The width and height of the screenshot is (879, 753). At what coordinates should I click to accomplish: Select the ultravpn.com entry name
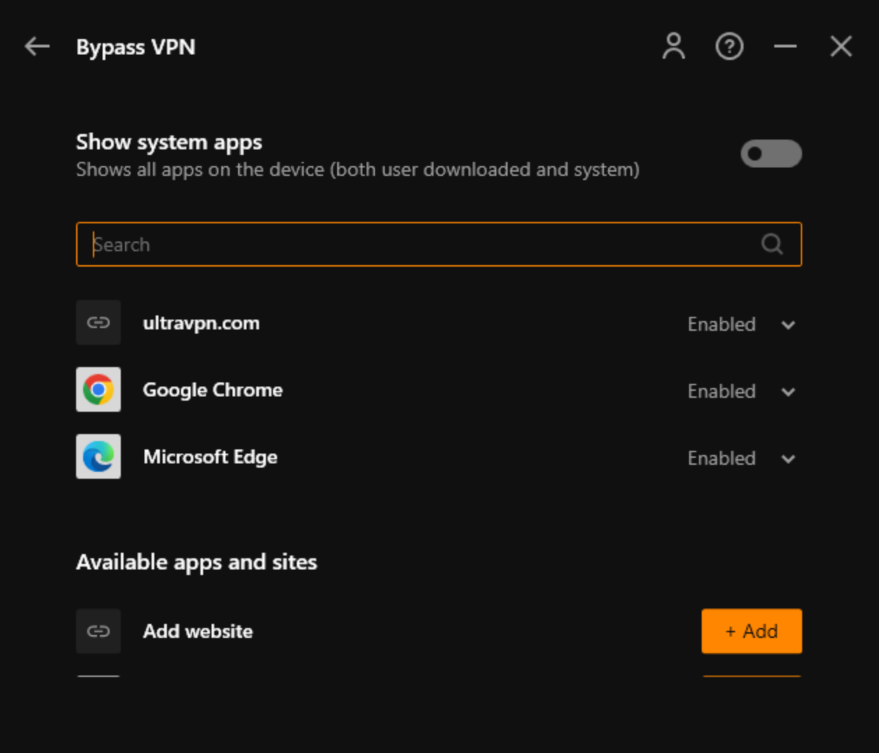[x=201, y=323]
